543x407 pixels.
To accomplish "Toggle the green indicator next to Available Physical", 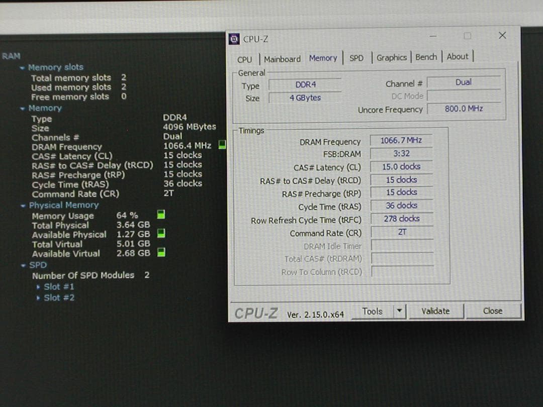I will pyautogui.click(x=160, y=234).
